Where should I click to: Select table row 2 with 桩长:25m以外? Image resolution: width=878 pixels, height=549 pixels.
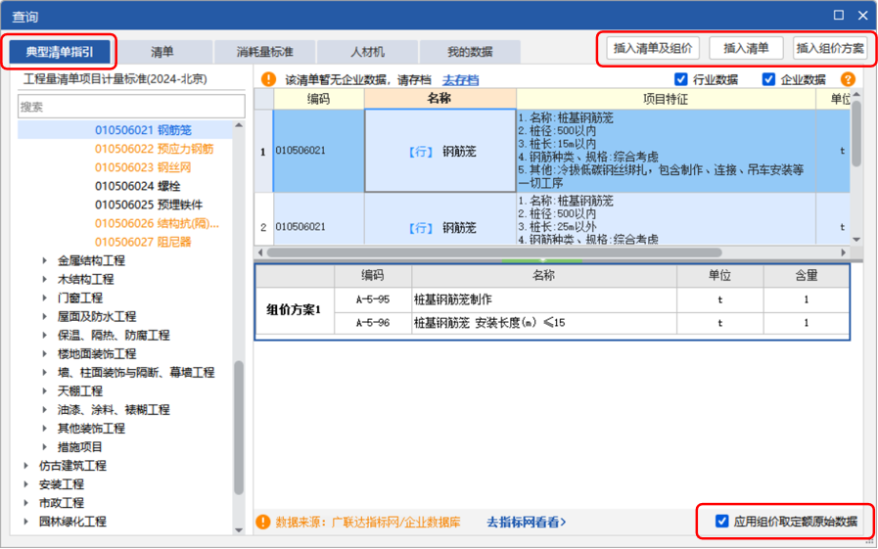[x=552, y=219]
